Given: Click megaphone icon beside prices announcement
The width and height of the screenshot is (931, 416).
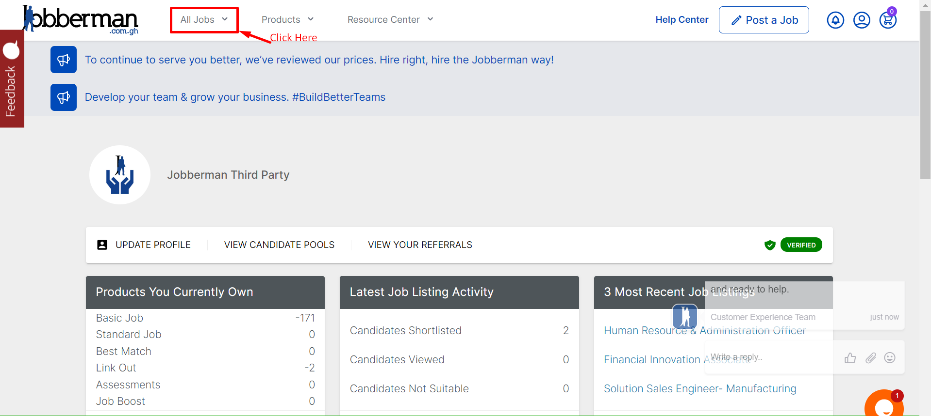Looking at the screenshot, I should [64, 60].
